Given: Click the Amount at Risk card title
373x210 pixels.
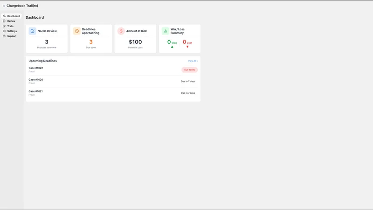Looking at the screenshot, I should tap(137, 31).
